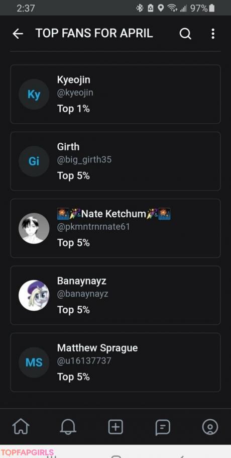The width and height of the screenshot is (231, 458).
Task: Open notifications bell icon
Action: click(68, 427)
